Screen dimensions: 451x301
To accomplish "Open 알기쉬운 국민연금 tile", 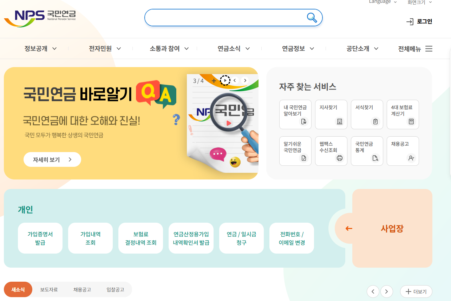I will pos(295,151).
